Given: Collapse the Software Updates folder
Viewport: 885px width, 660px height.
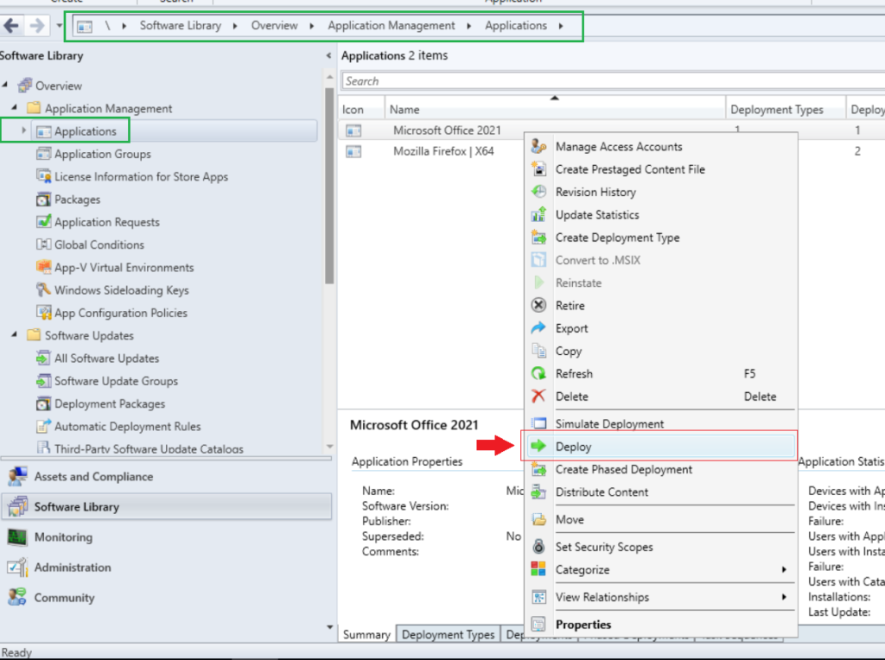Looking at the screenshot, I should coord(15,334).
